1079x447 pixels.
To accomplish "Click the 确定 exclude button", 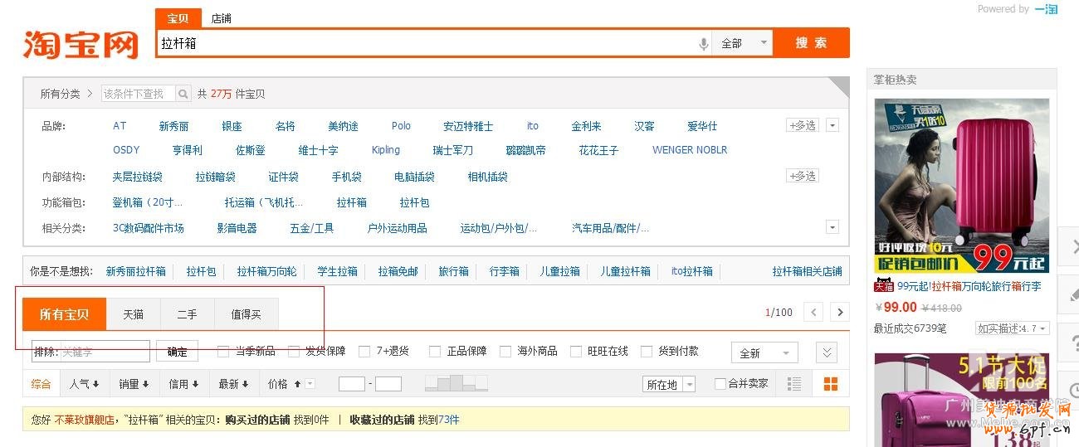I will (178, 352).
